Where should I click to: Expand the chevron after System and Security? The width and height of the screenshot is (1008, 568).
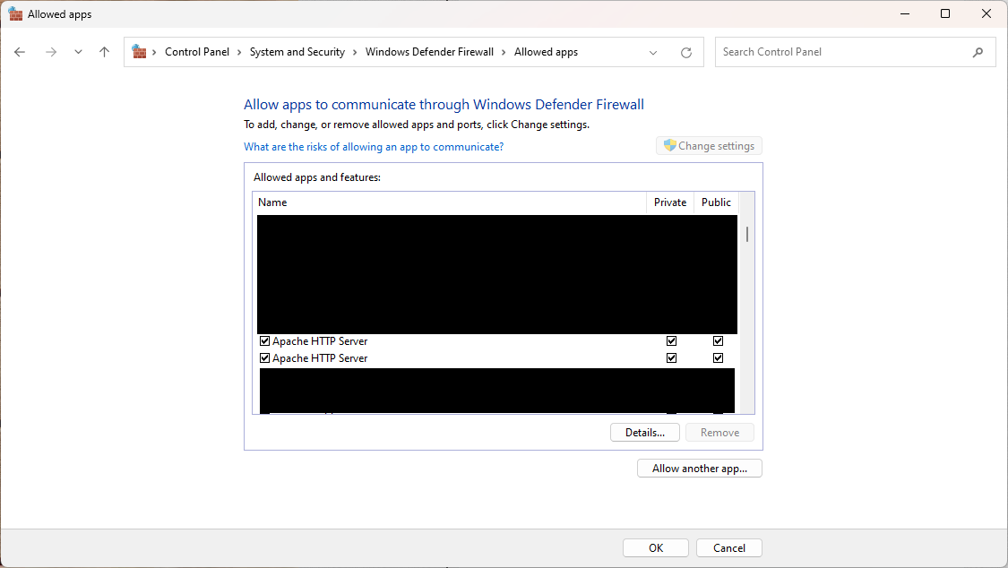[355, 52]
